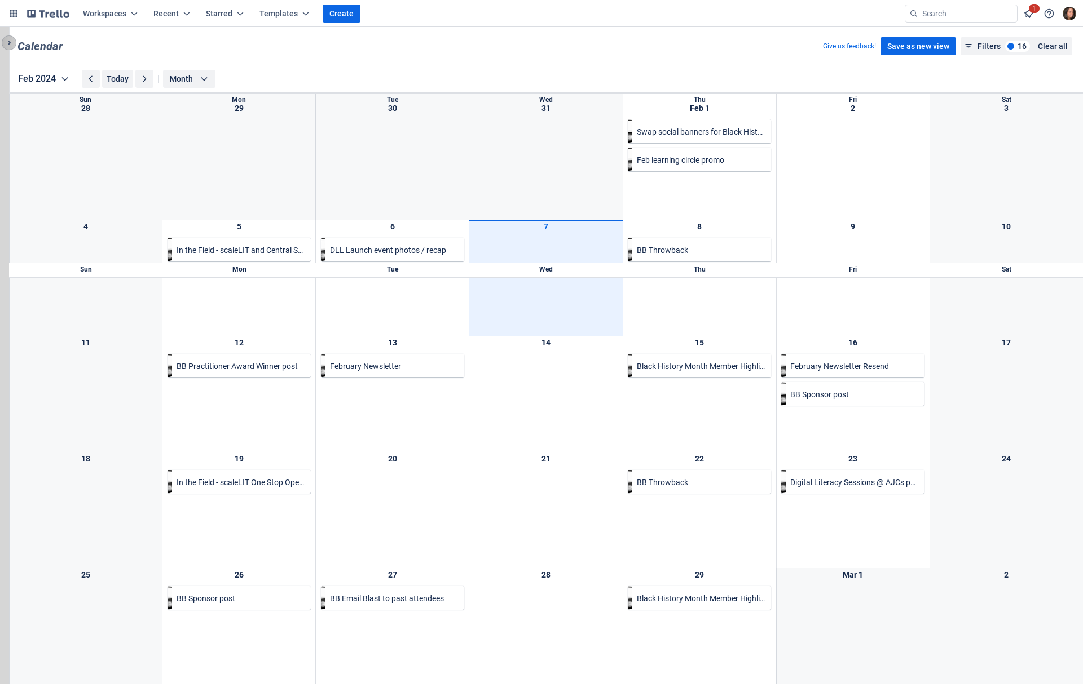This screenshot has height=684, width=1083.
Task: Click in the Search field
Action: coord(966,14)
